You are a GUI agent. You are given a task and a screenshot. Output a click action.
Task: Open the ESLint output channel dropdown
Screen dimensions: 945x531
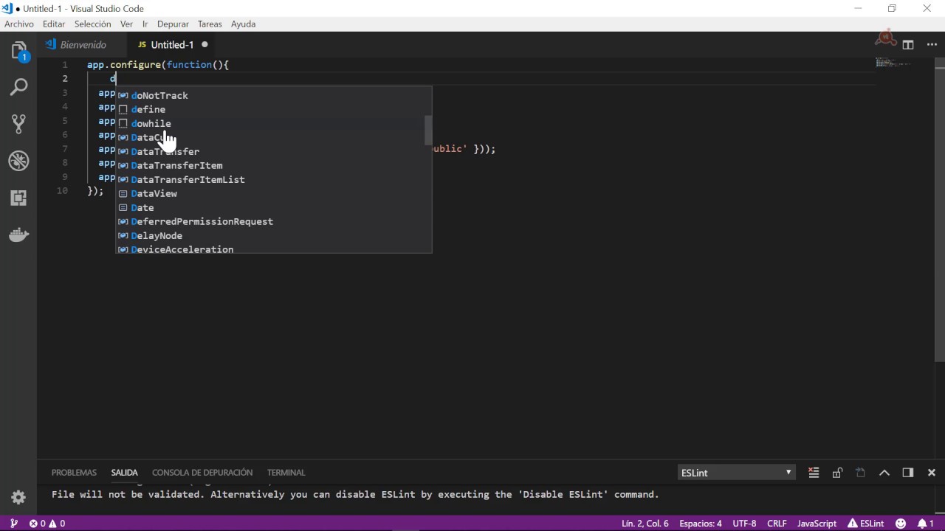(x=736, y=473)
